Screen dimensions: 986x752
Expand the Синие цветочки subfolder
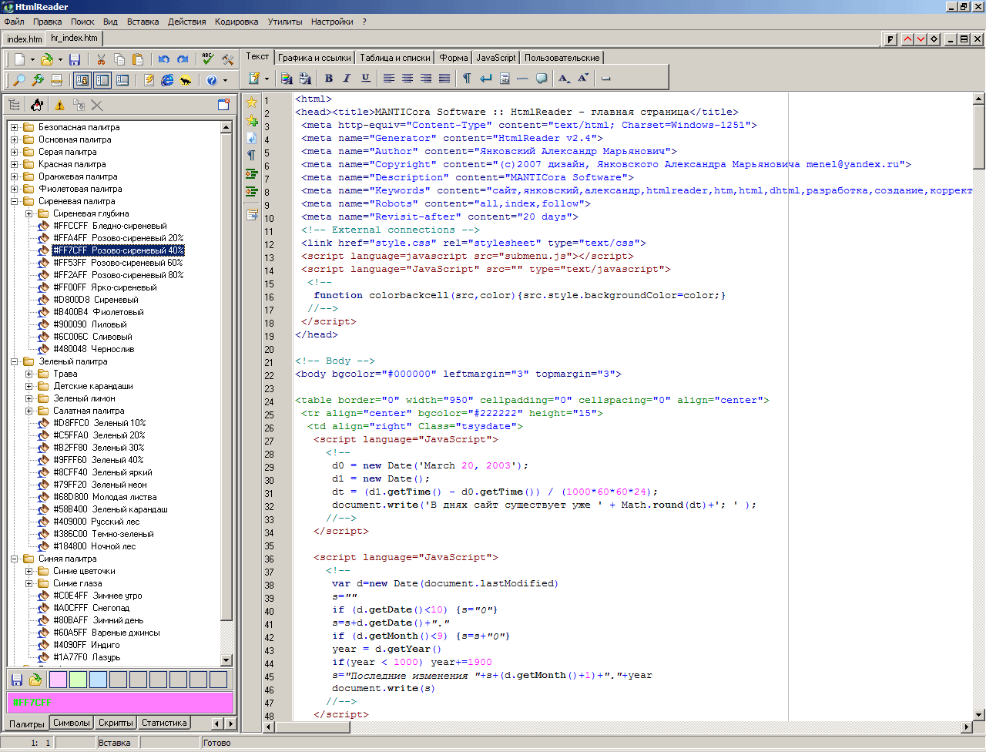(29, 571)
